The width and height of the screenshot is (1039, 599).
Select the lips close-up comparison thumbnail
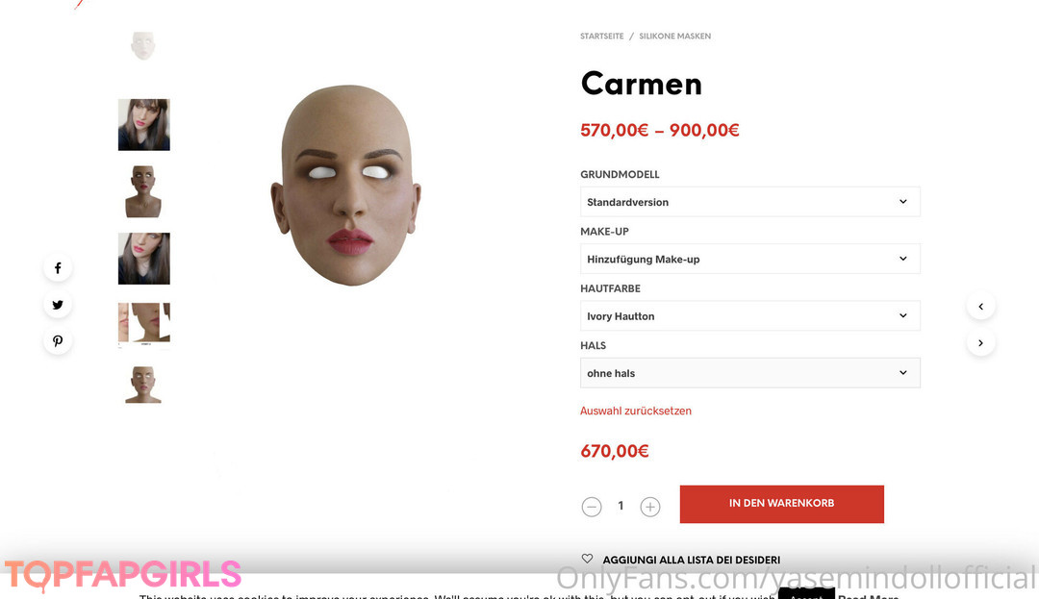143,324
